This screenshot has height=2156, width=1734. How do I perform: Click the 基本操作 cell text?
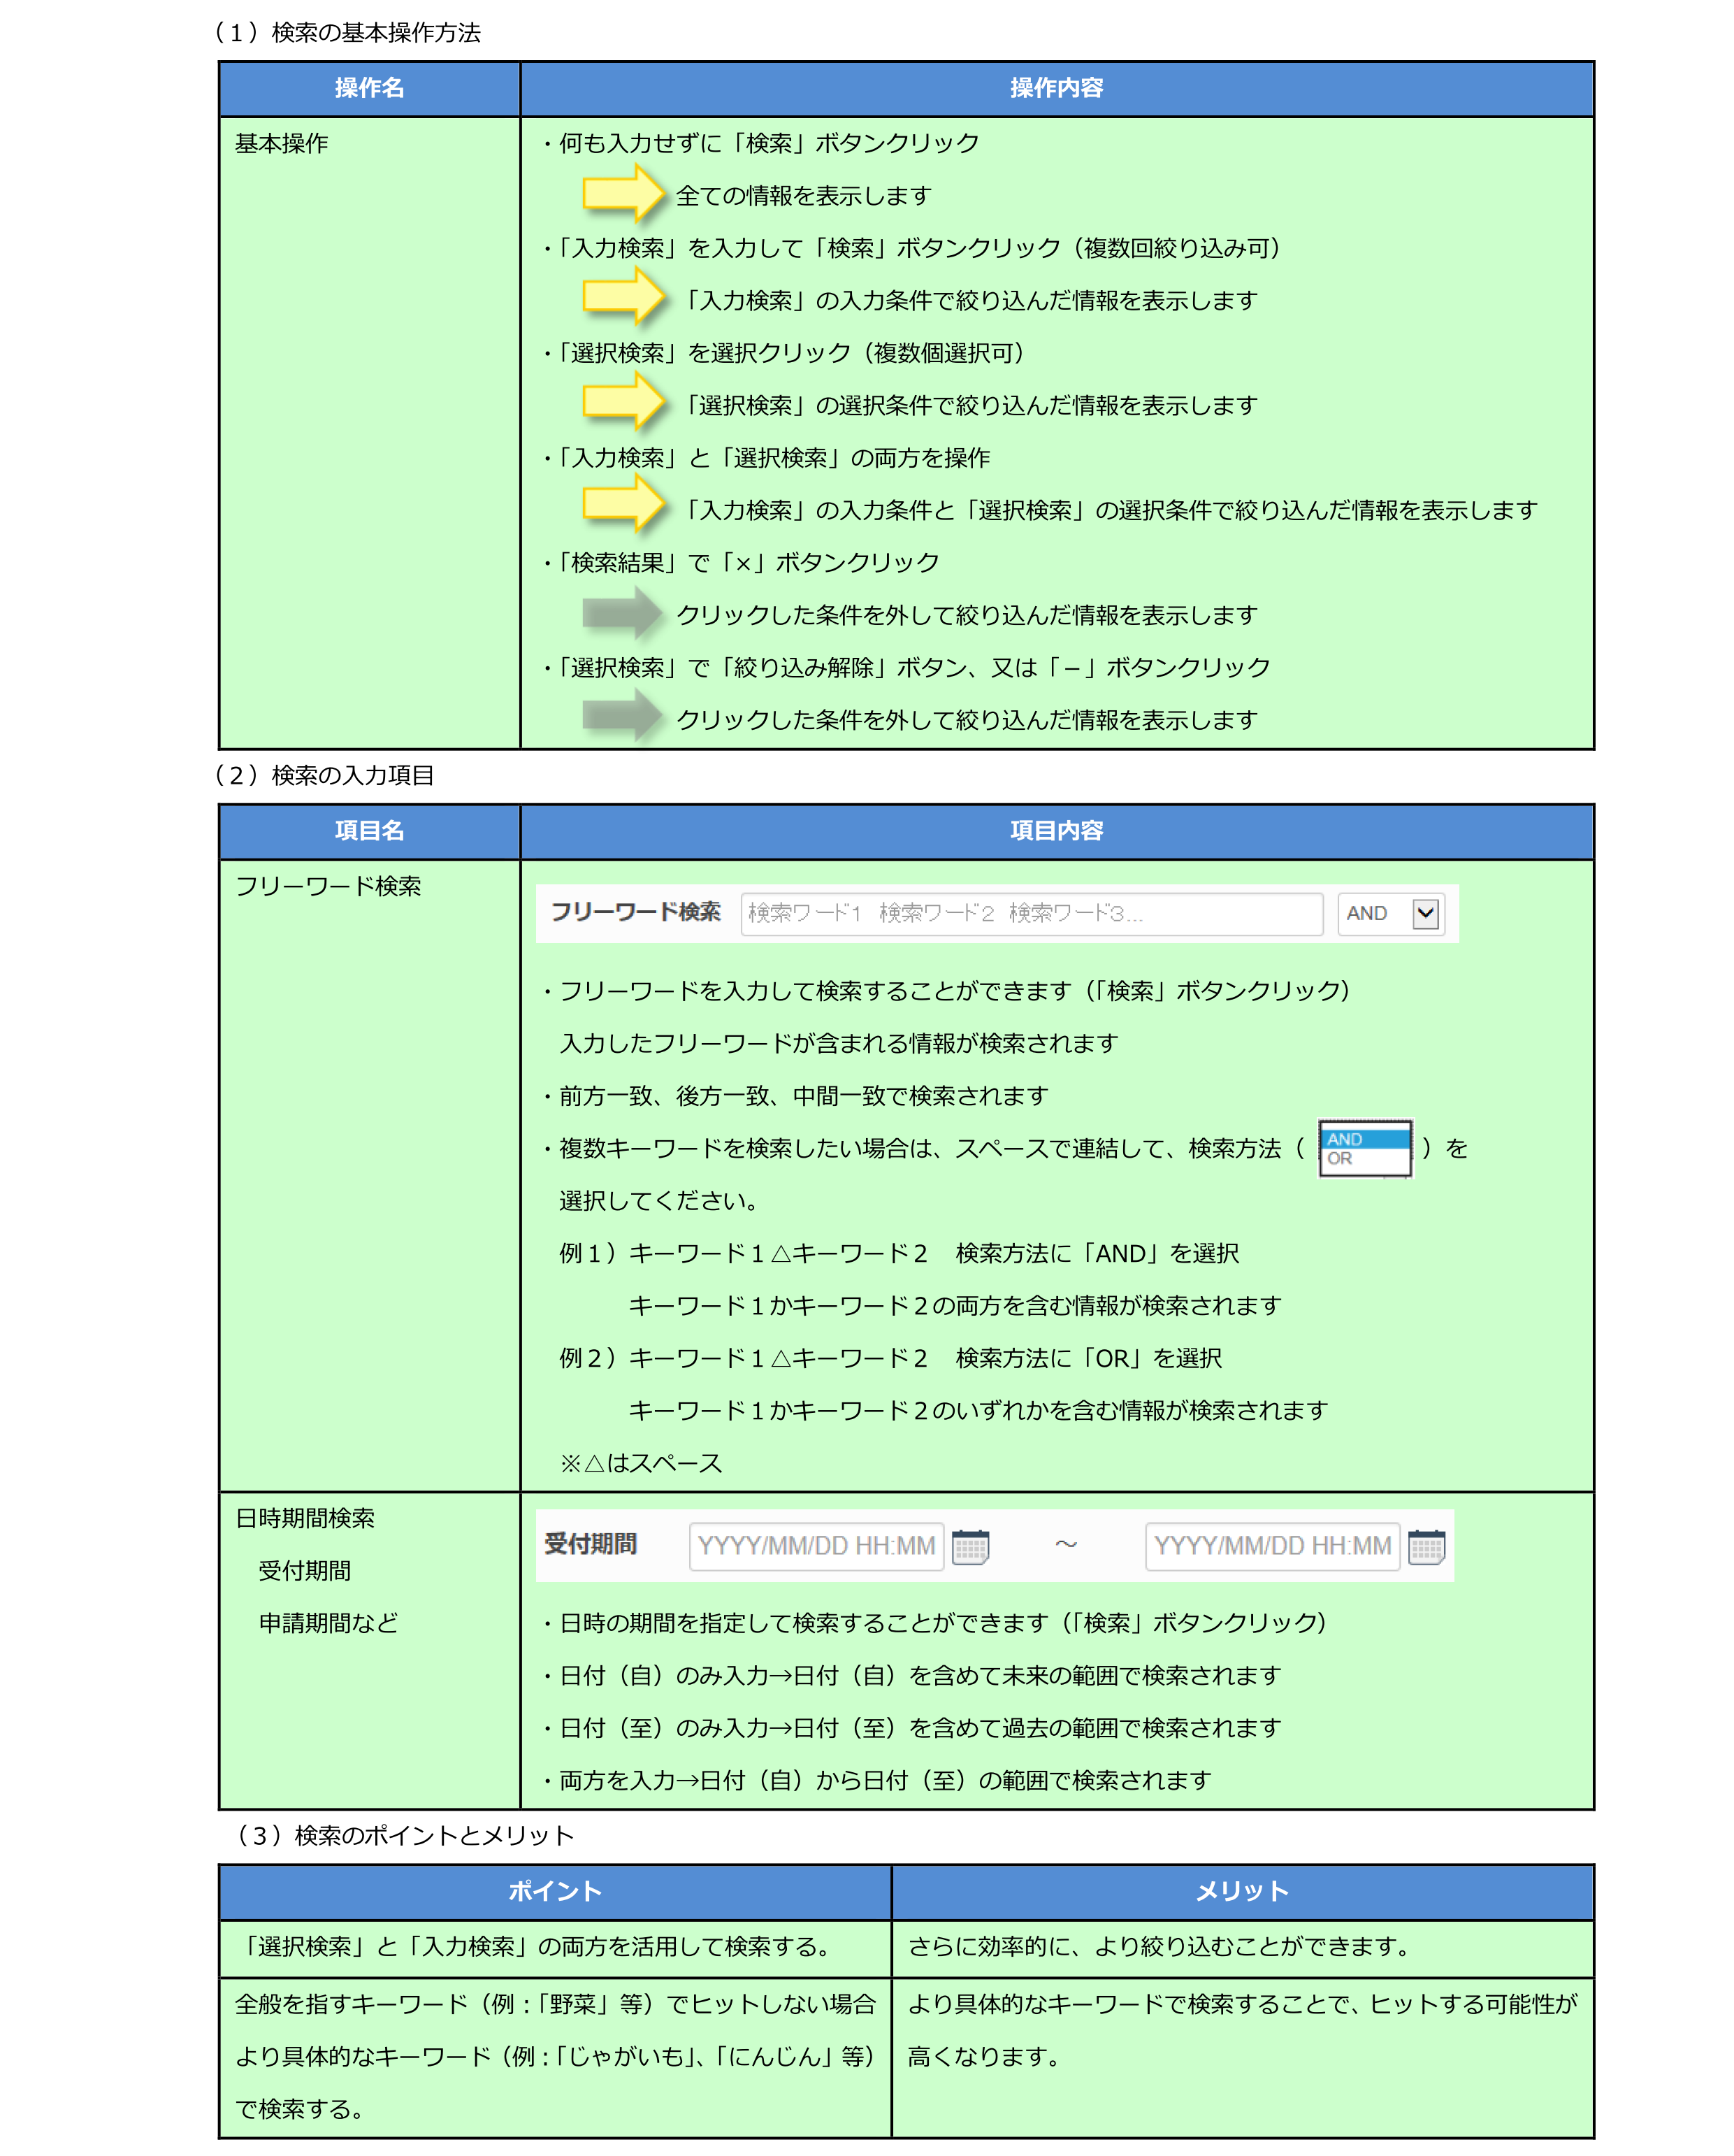coord(281,144)
